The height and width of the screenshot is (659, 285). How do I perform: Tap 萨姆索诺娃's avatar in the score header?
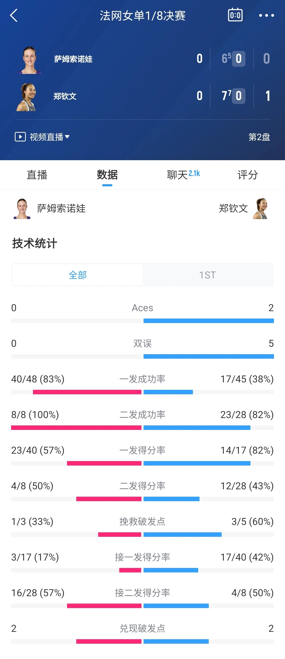click(29, 60)
